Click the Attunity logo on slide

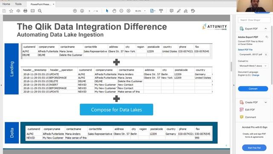point(215,27)
